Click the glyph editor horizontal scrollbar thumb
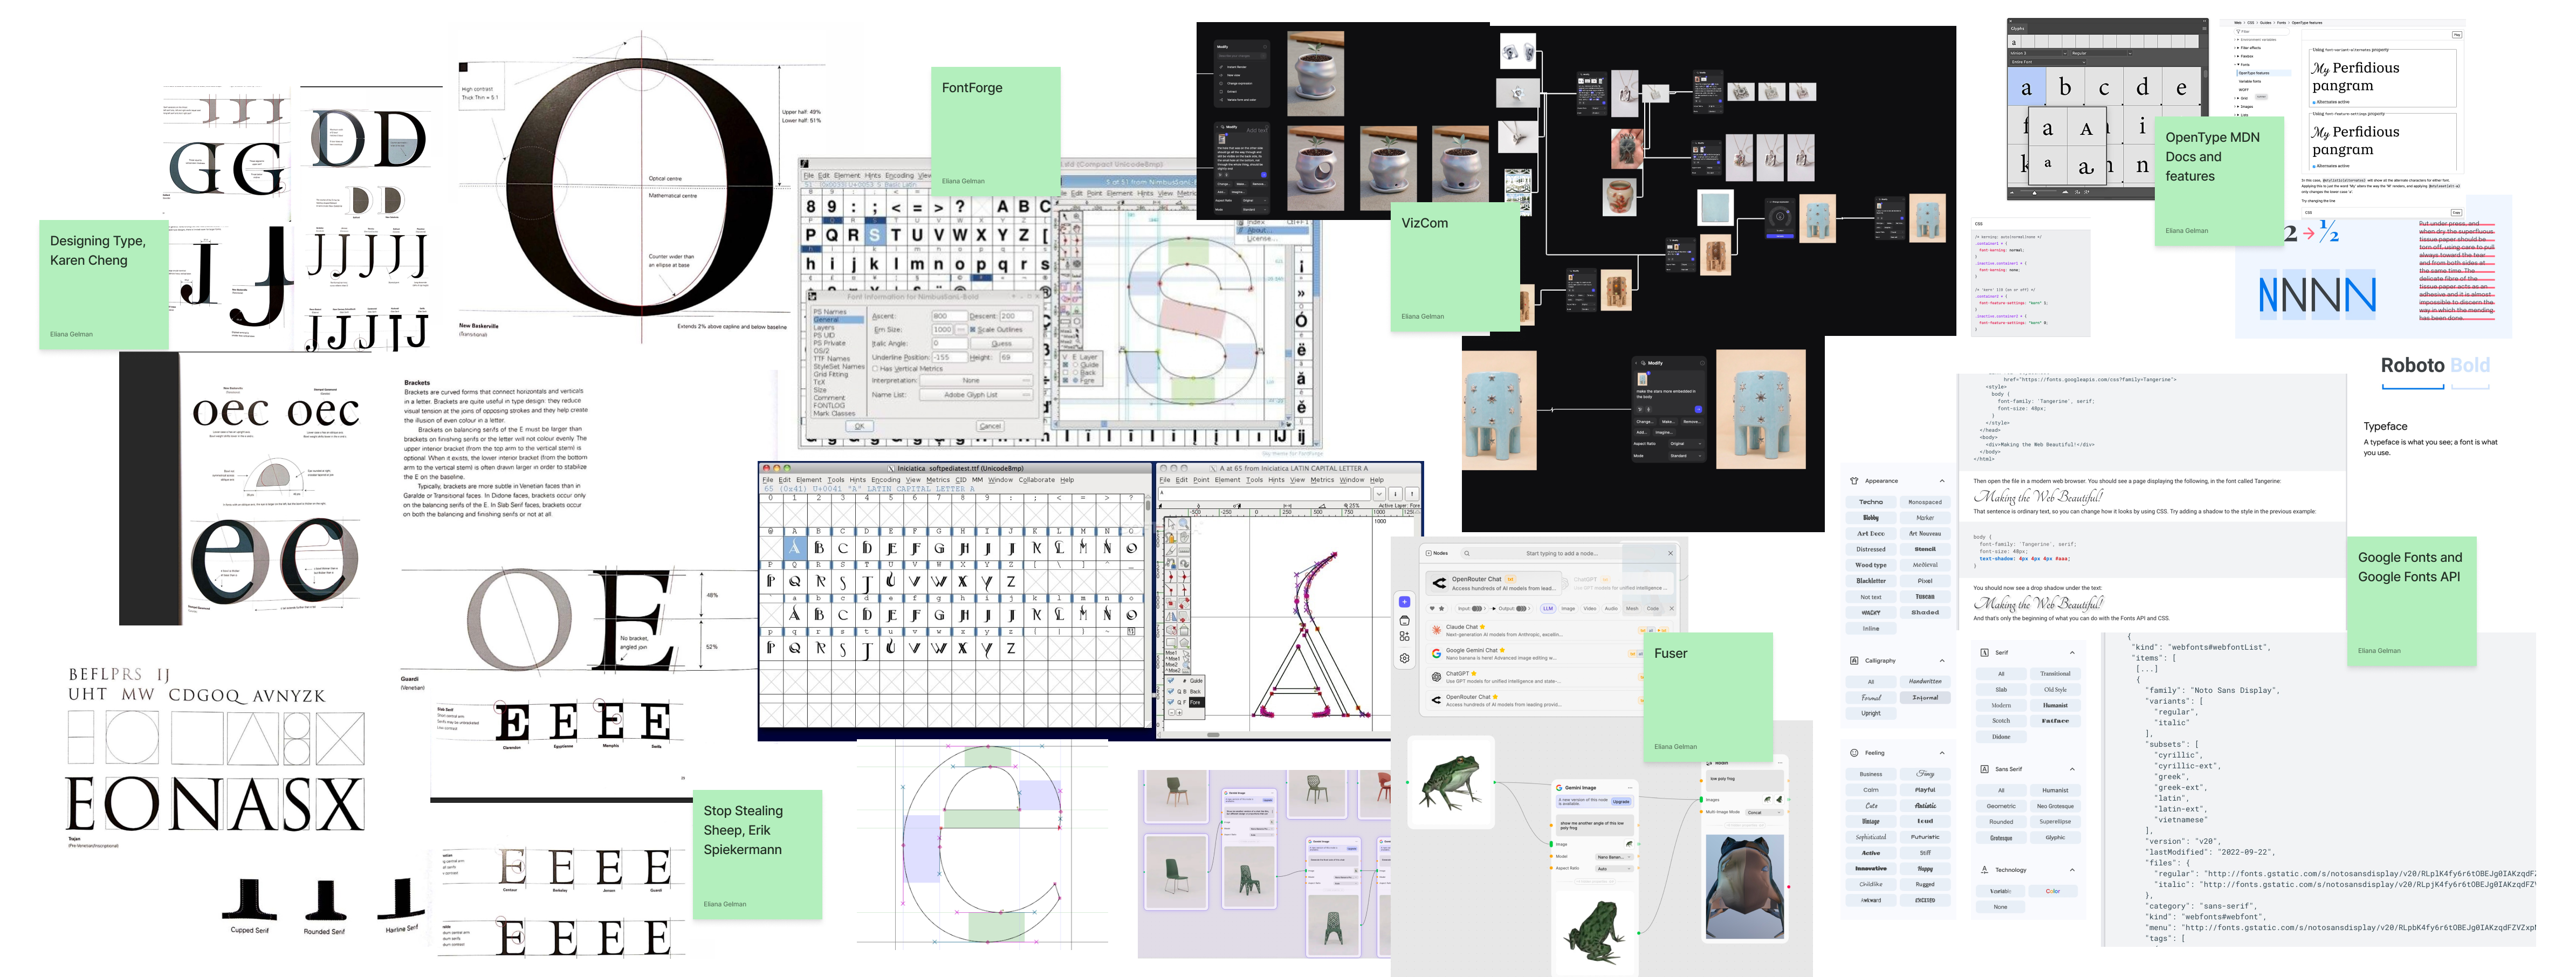The height and width of the screenshot is (977, 2576). click(1213, 734)
